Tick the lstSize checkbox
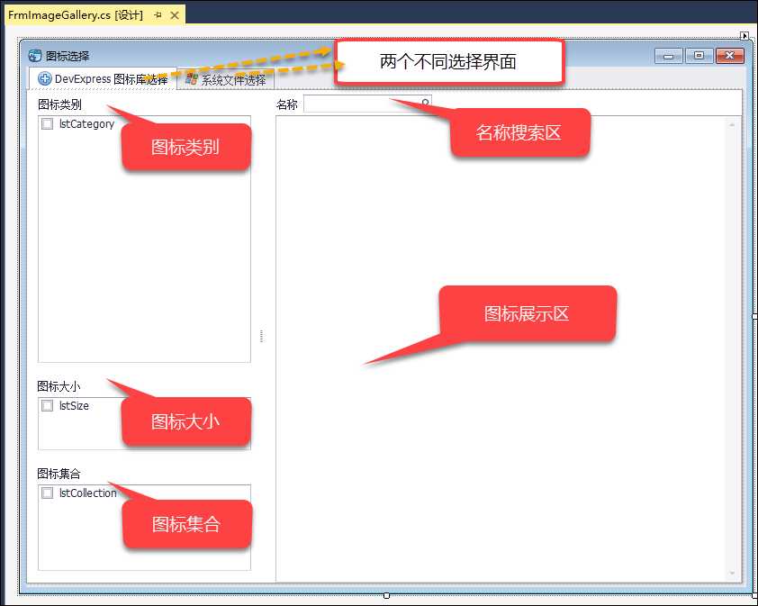758x606 pixels. 47,405
